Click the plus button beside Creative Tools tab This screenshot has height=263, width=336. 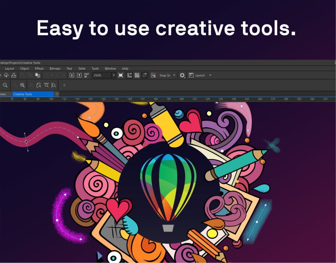[57, 94]
